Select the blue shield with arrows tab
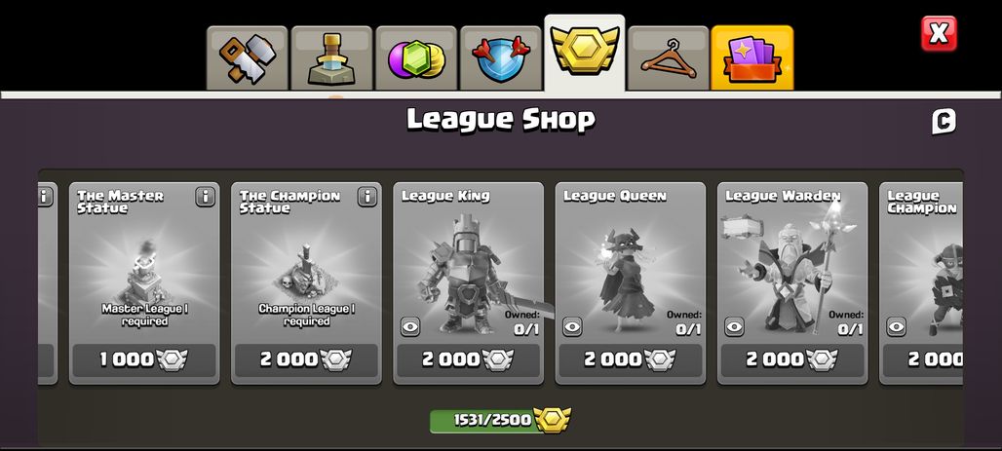The width and height of the screenshot is (1002, 451). click(x=500, y=58)
